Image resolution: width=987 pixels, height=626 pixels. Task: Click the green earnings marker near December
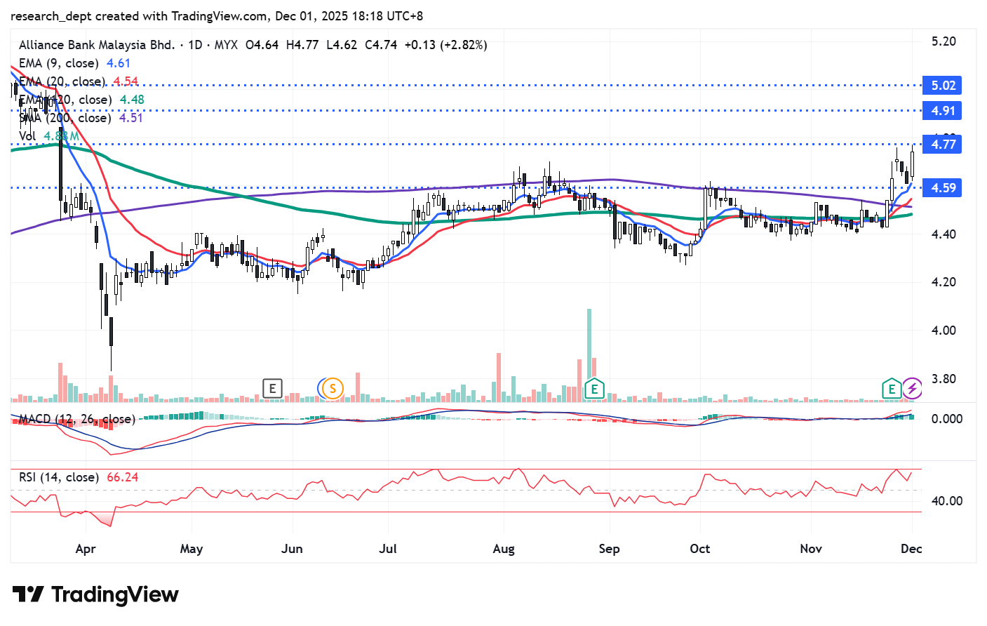tap(892, 388)
